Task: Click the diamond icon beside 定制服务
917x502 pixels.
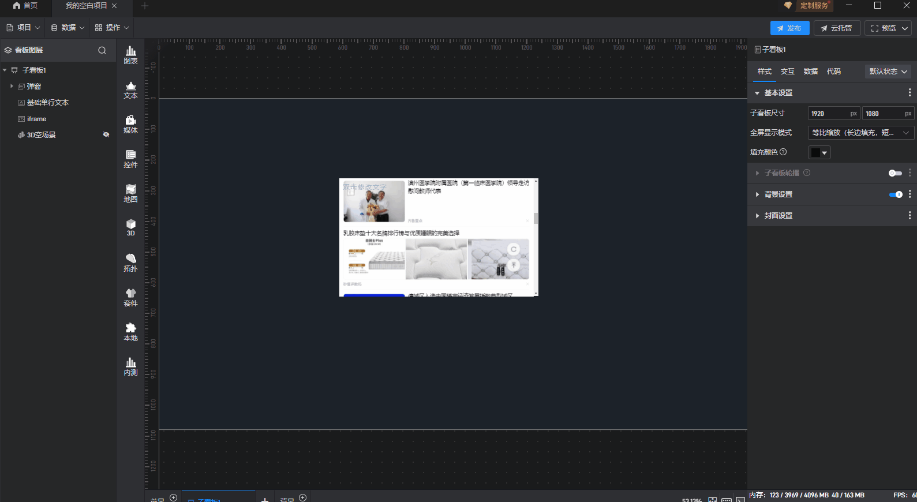Action: click(788, 5)
